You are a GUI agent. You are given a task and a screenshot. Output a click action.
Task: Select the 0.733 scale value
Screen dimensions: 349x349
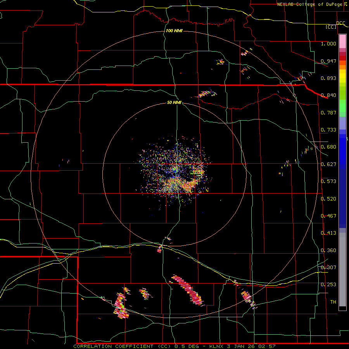(328, 130)
